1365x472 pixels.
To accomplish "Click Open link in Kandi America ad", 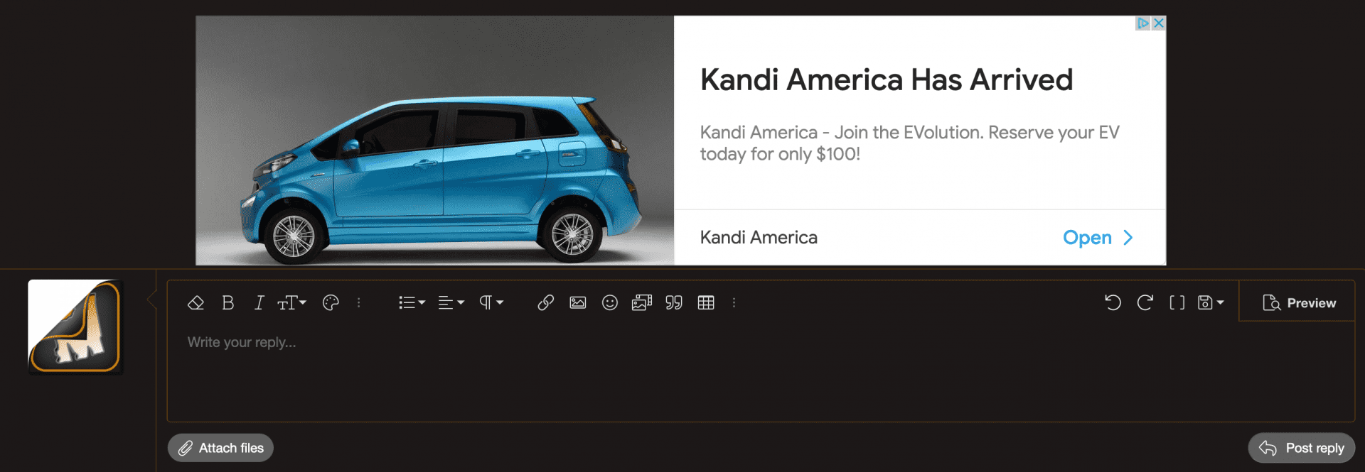I will tap(1098, 238).
